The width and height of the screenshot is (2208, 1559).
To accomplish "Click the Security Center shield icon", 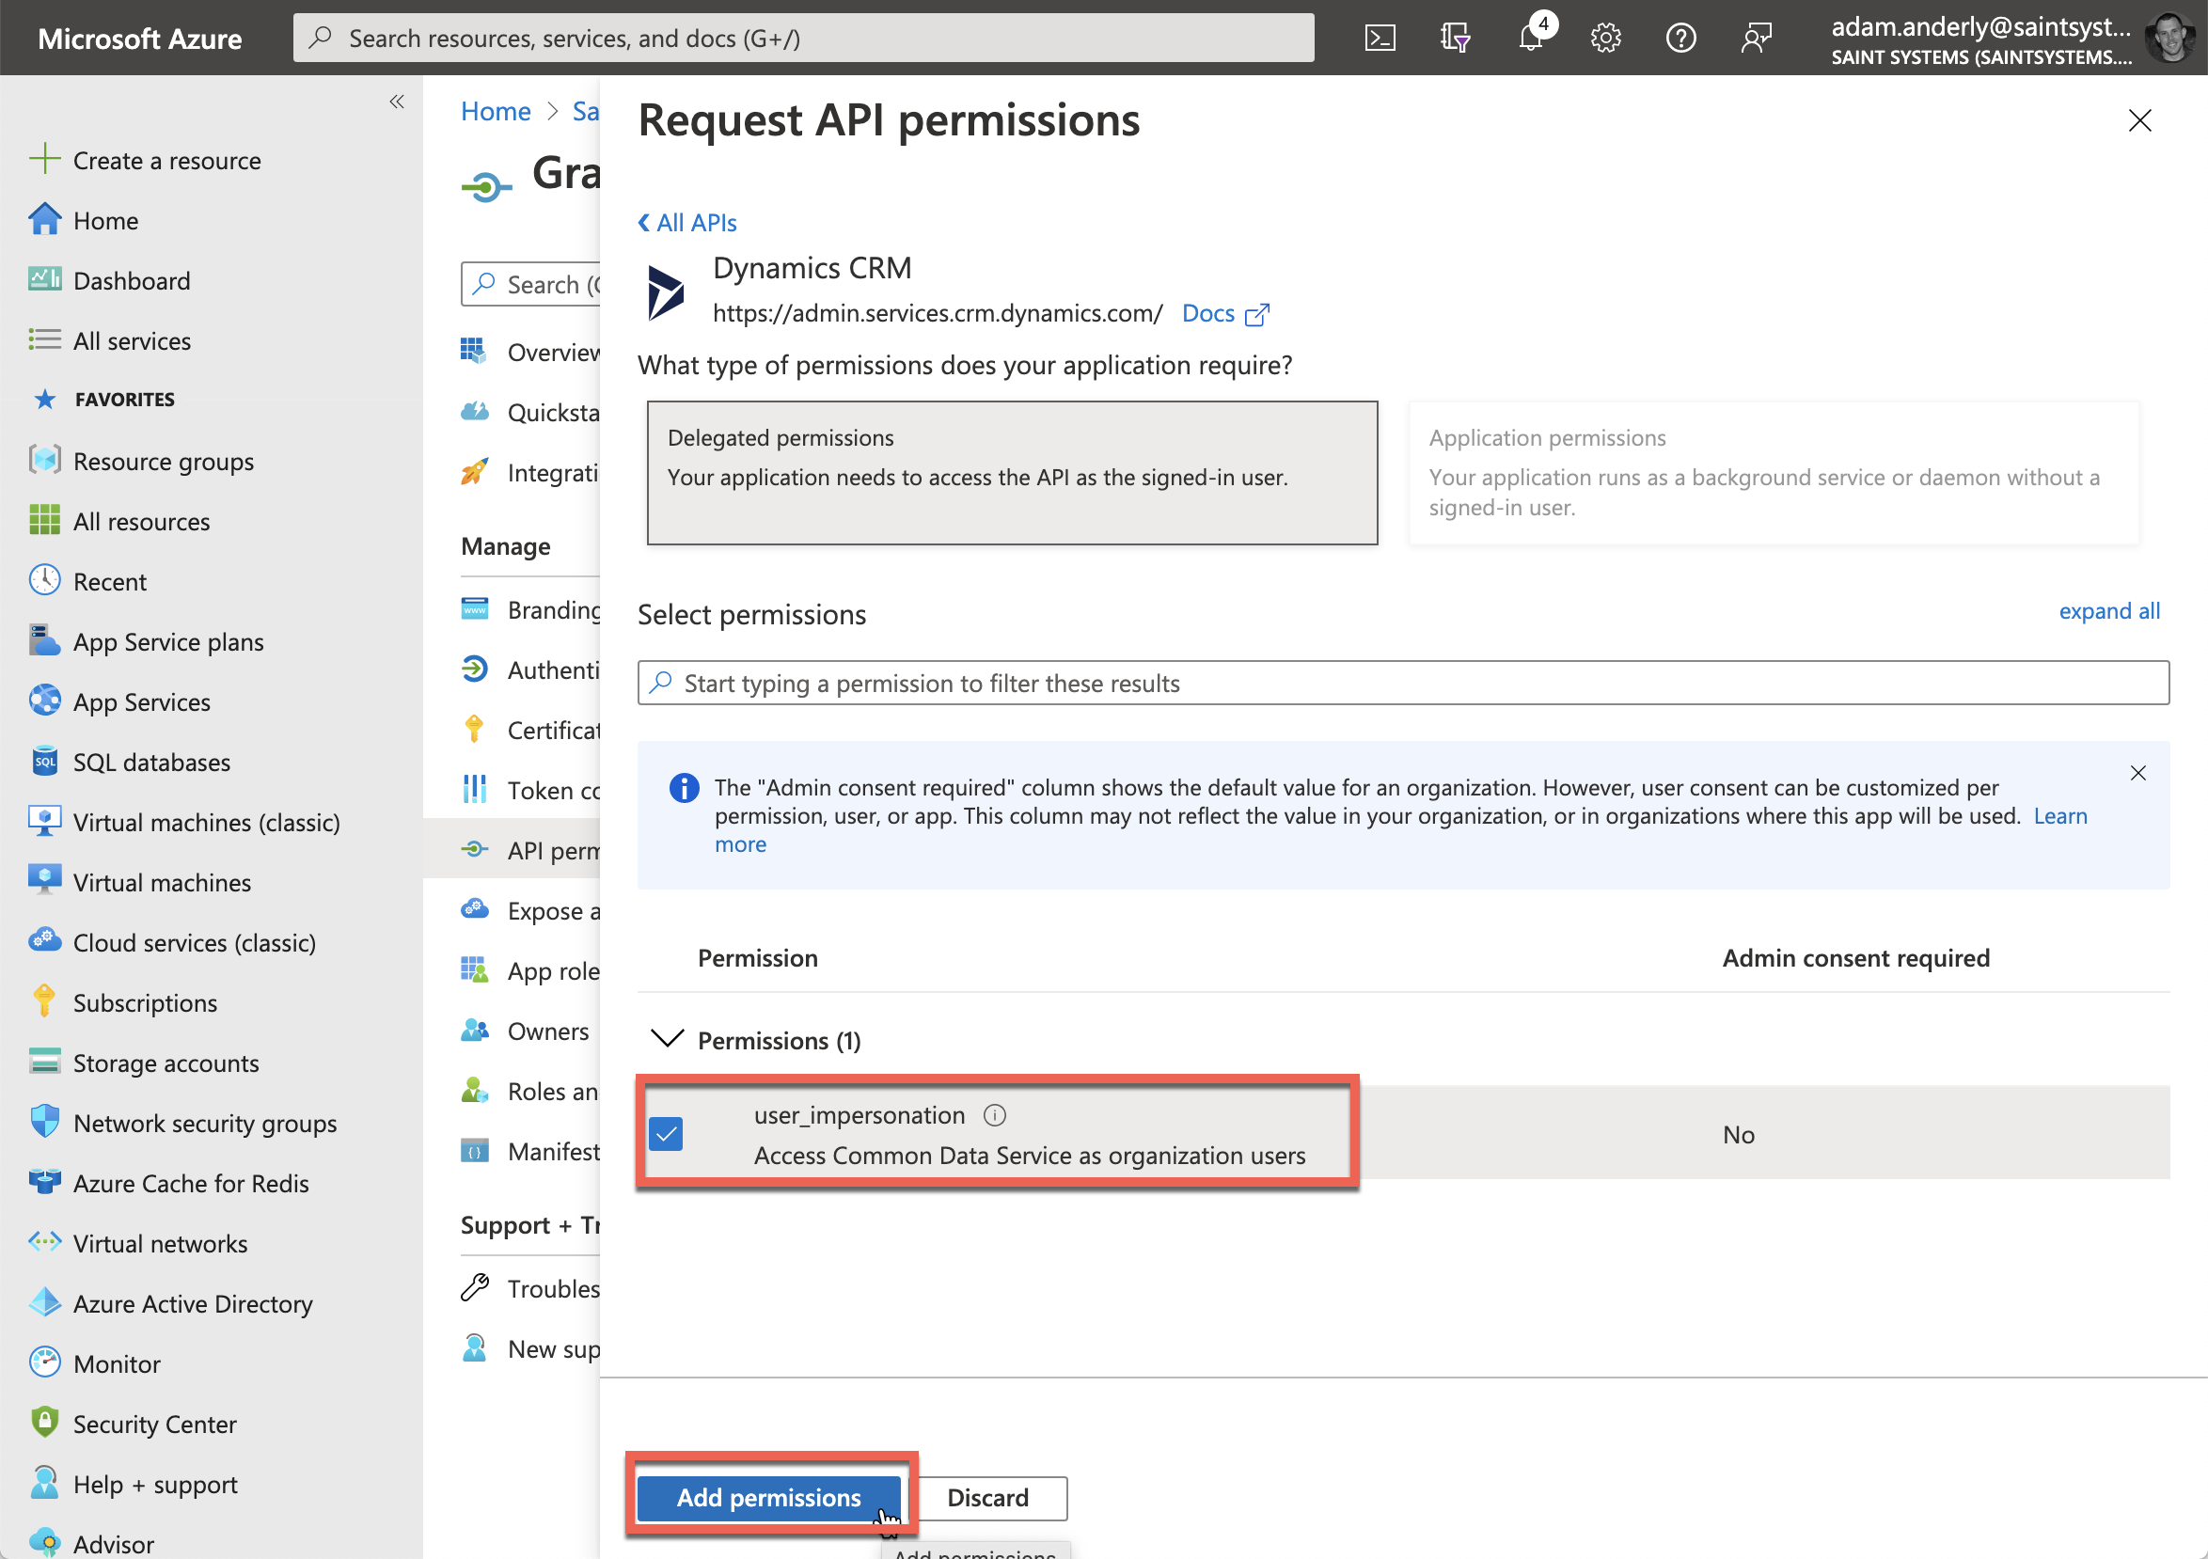I will (44, 1423).
